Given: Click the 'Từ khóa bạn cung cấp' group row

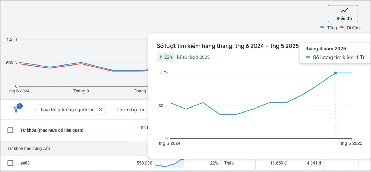Looking at the screenshot, I should click(29, 148).
